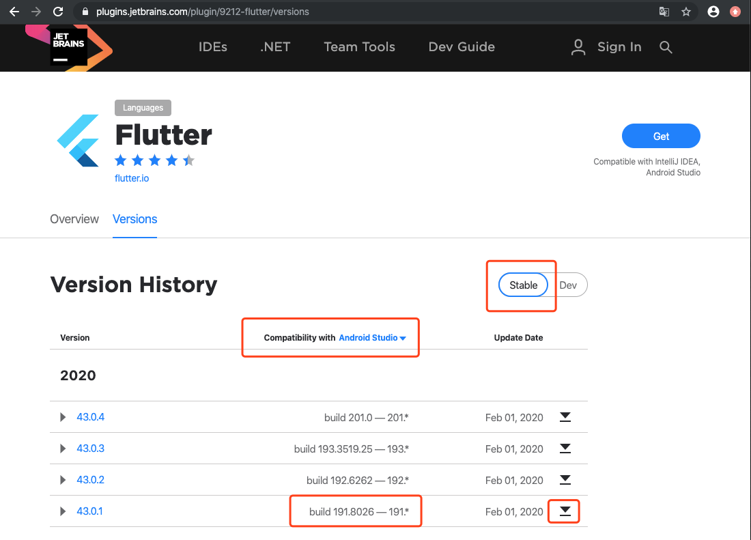The image size is (751, 540).
Task: Click 'Feb 01, 2020' in 43.0.4 row
Action: (514, 417)
